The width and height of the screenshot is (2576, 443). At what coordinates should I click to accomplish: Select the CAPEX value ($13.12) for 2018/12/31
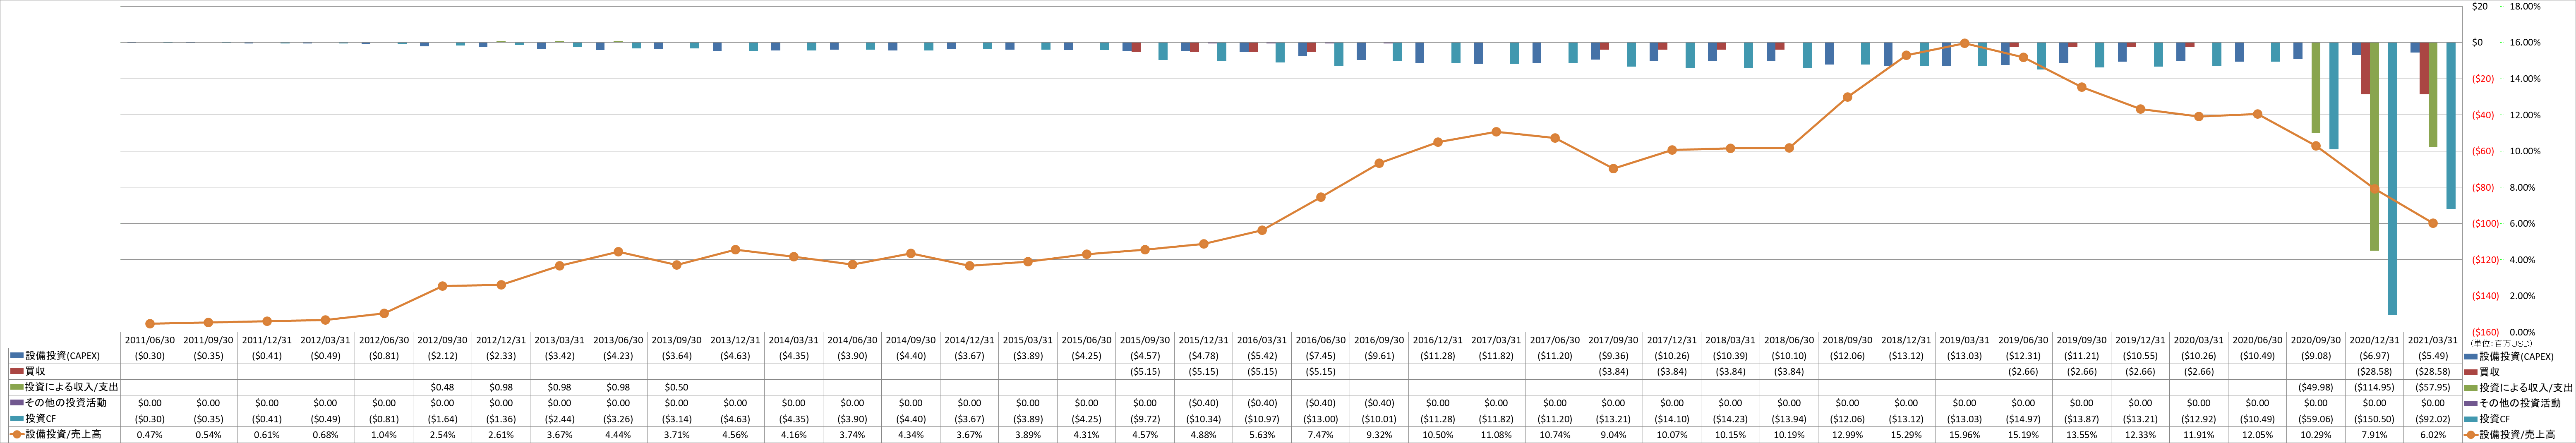[1906, 356]
